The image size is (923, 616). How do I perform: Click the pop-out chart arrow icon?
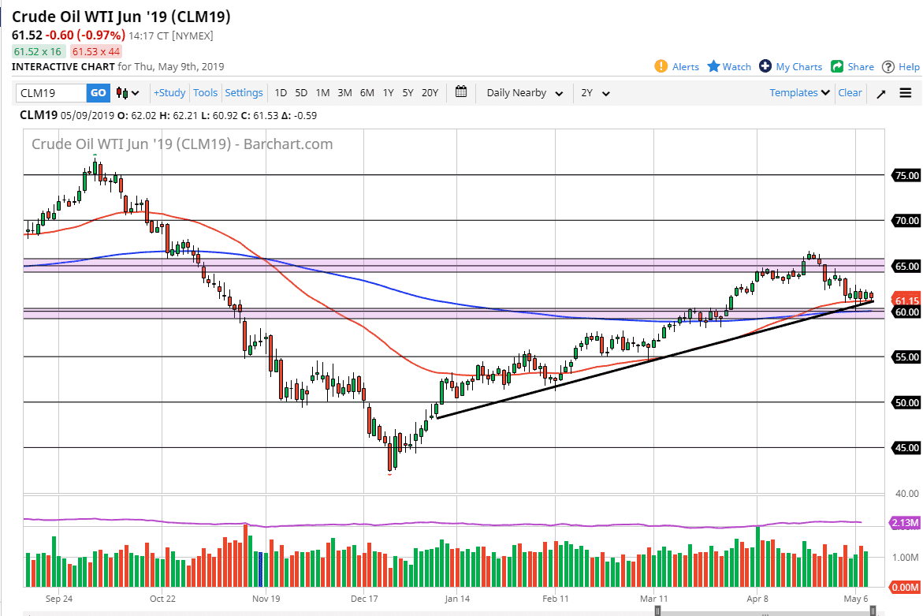pyautogui.click(x=880, y=92)
